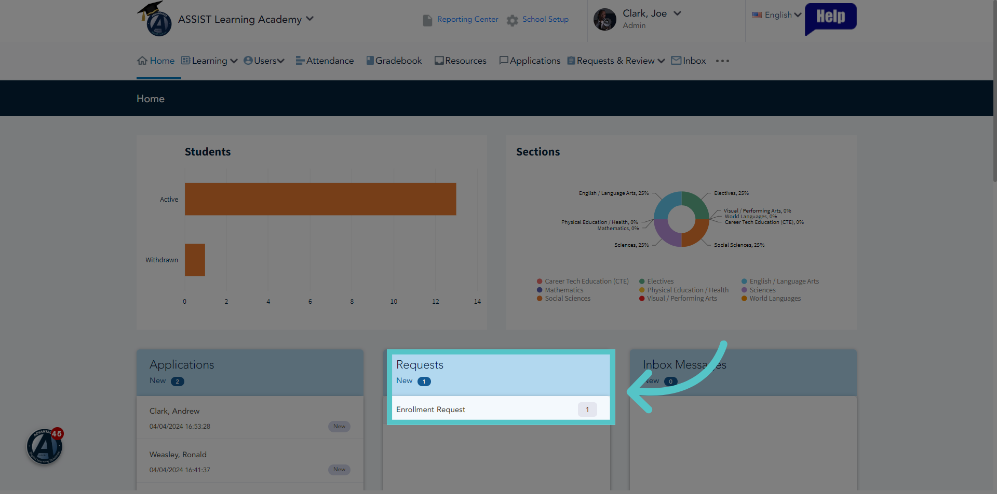
Task: Toggle Career Tech Education (CTE) legend item
Action: click(583, 281)
